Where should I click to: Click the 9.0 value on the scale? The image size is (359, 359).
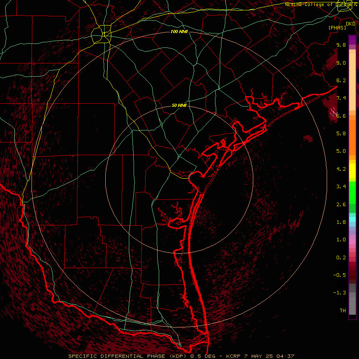pyautogui.click(x=341, y=63)
